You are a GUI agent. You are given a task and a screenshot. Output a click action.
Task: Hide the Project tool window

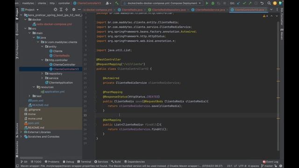tap(79, 9)
